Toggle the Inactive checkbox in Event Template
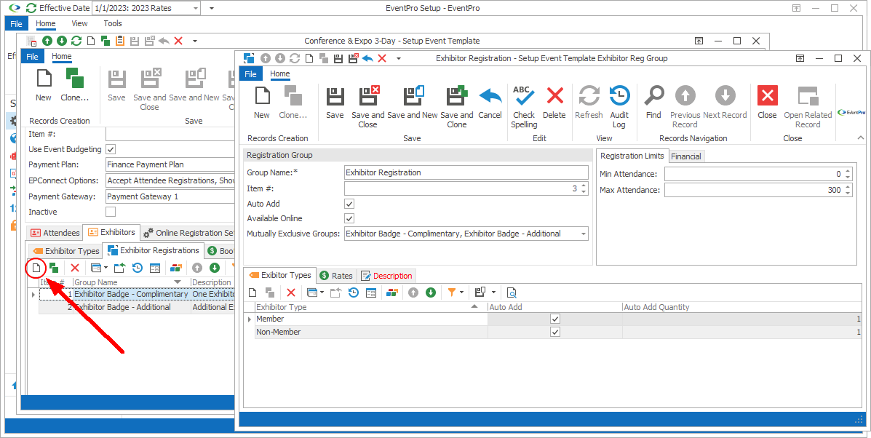Screen dimensions: 871x438 [111, 212]
